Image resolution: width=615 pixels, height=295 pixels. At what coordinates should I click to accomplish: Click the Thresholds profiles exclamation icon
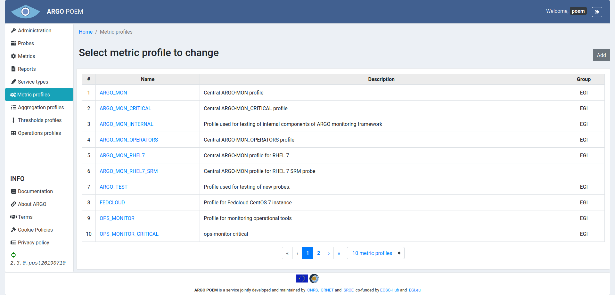tap(13, 120)
